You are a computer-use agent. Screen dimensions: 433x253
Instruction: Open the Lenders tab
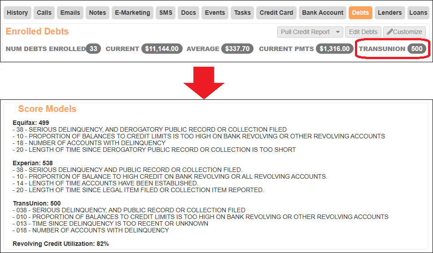point(389,13)
